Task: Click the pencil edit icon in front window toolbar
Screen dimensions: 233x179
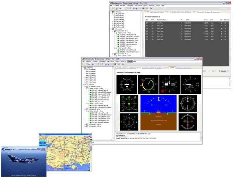Action: point(119,64)
